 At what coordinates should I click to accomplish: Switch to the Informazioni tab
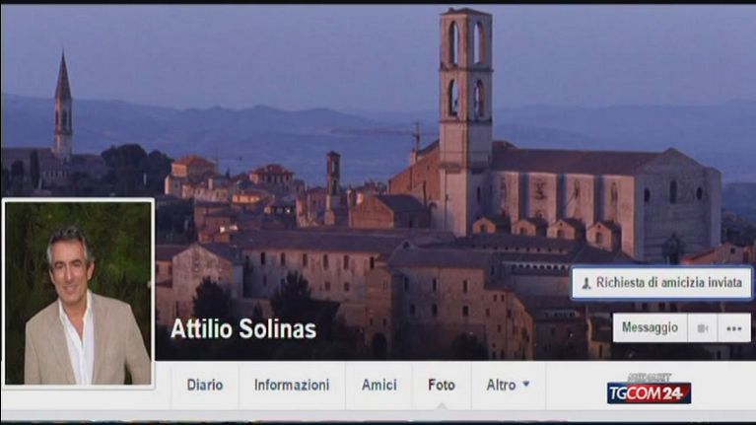point(292,385)
